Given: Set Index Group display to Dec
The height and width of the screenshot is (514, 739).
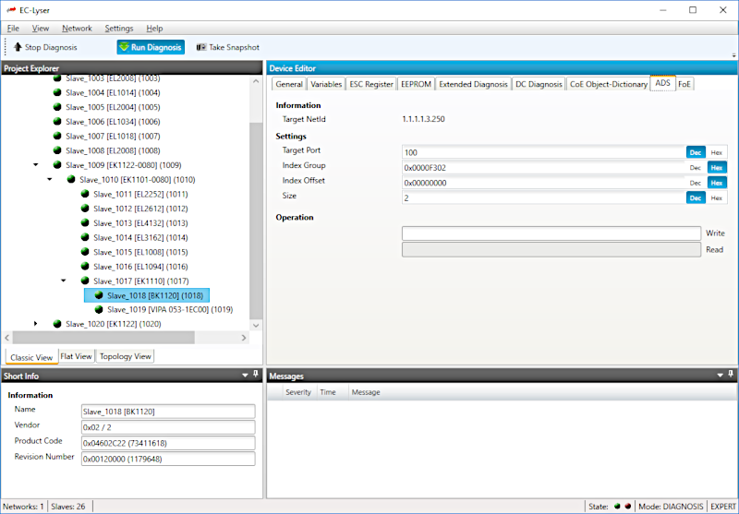Looking at the screenshot, I should point(696,167).
